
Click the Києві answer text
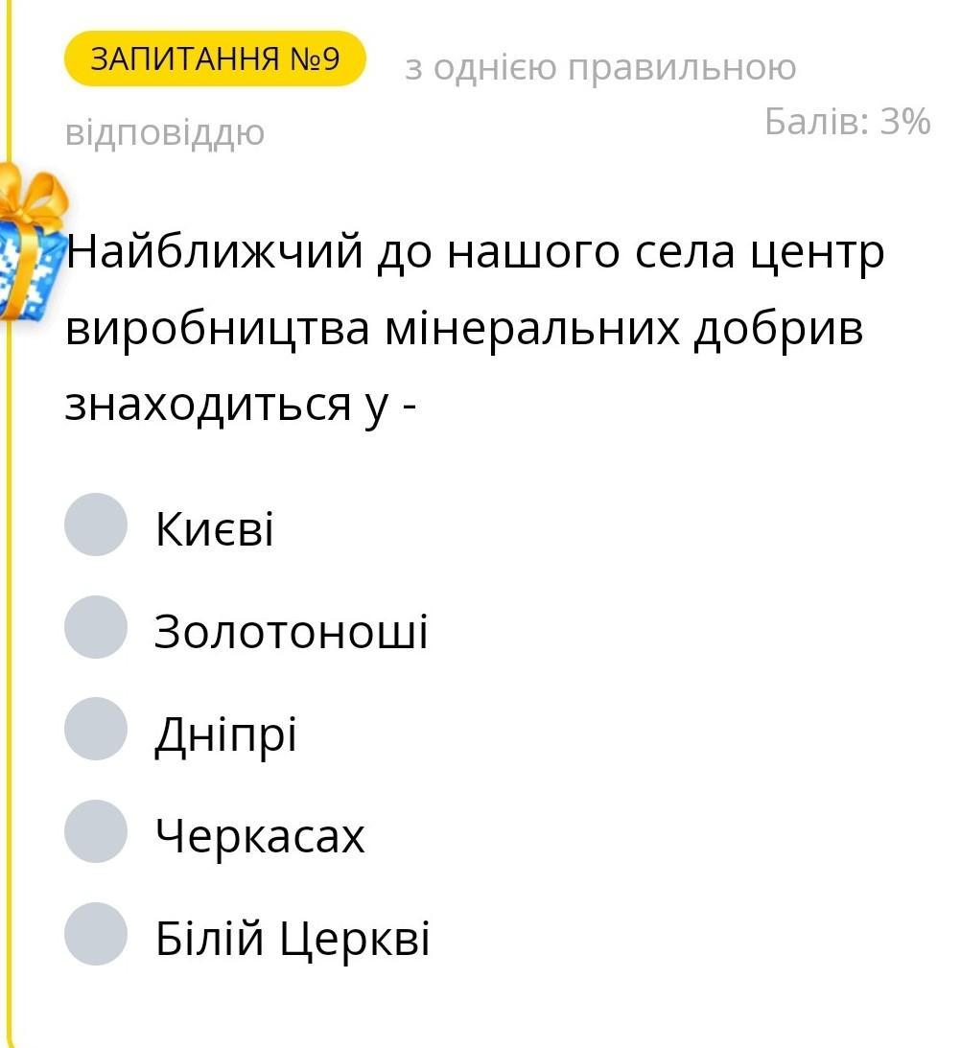pos(214,529)
